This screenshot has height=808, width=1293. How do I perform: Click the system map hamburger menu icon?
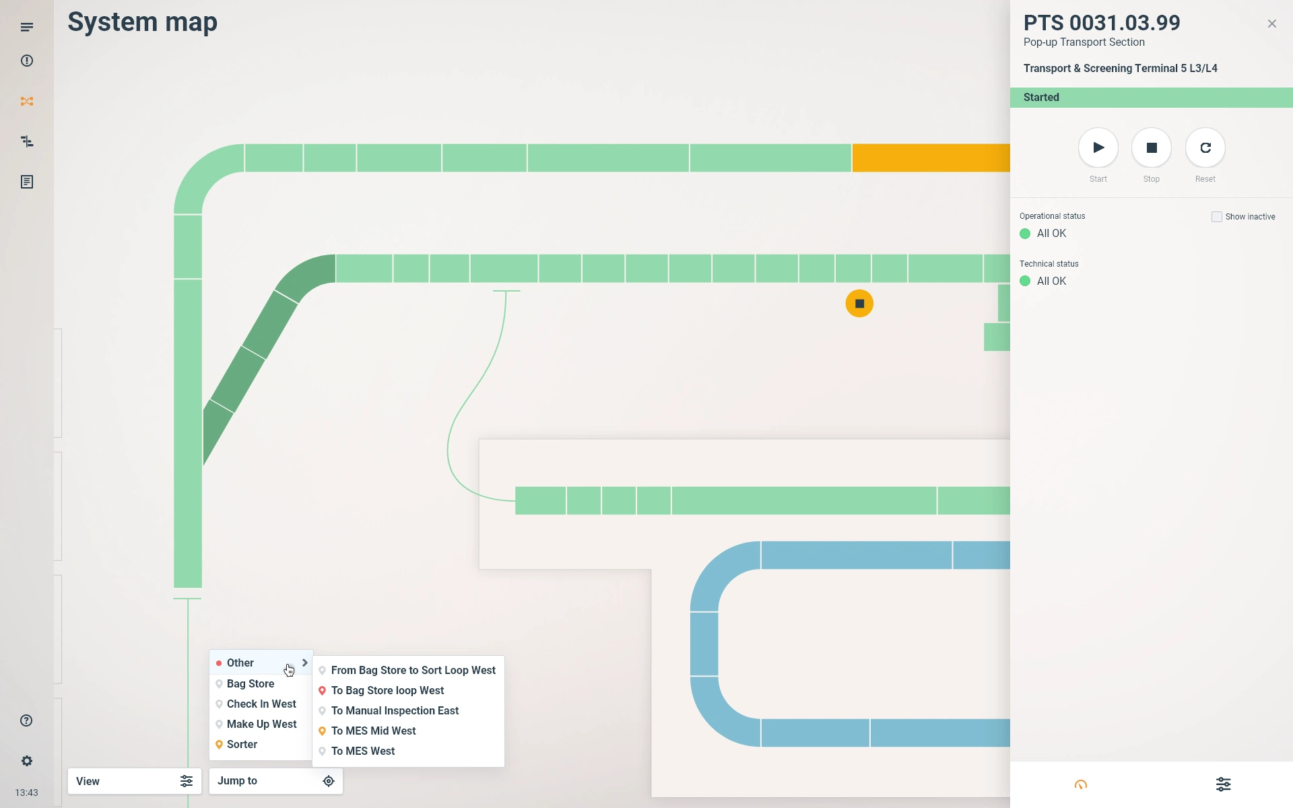point(26,26)
